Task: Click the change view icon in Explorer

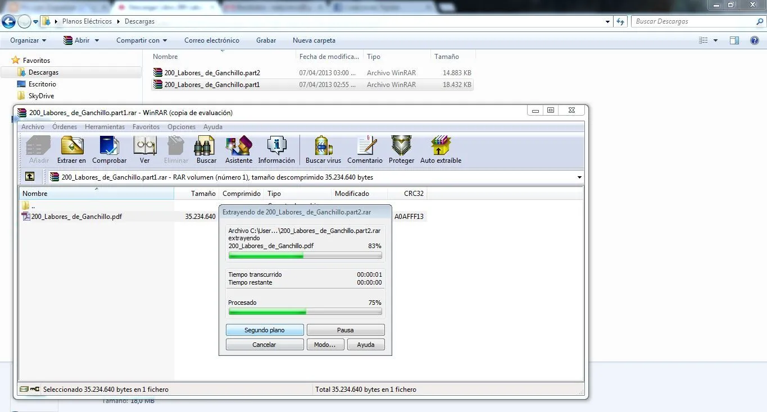Action: point(704,40)
